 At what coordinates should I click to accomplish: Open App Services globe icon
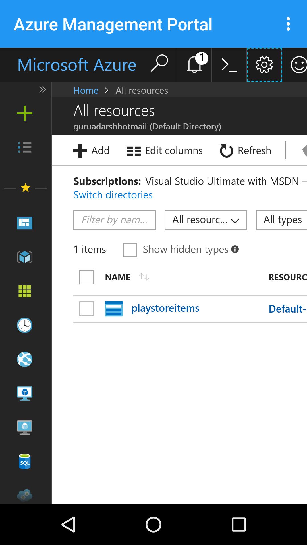point(25,359)
